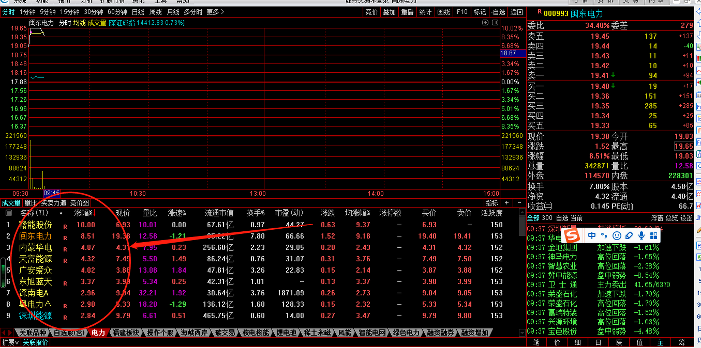Screen dimensions: 701x348
Task: Switch to 5分钟 chart period
Action: [x=48, y=12]
